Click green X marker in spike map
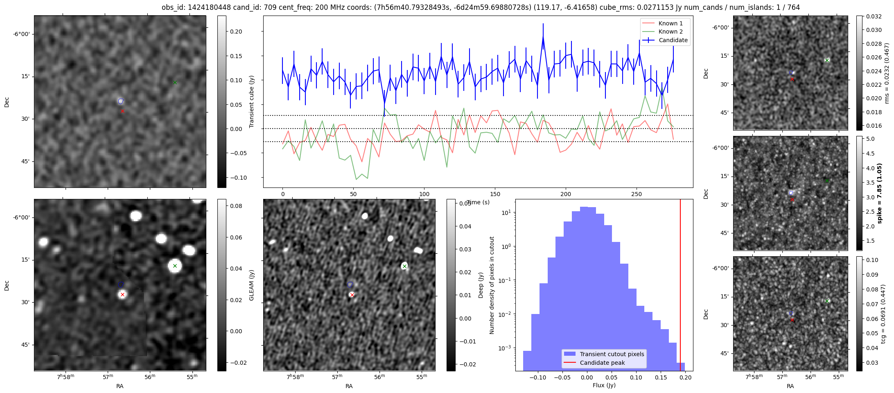Image resolution: width=894 pixels, height=393 pixels. (x=827, y=181)
